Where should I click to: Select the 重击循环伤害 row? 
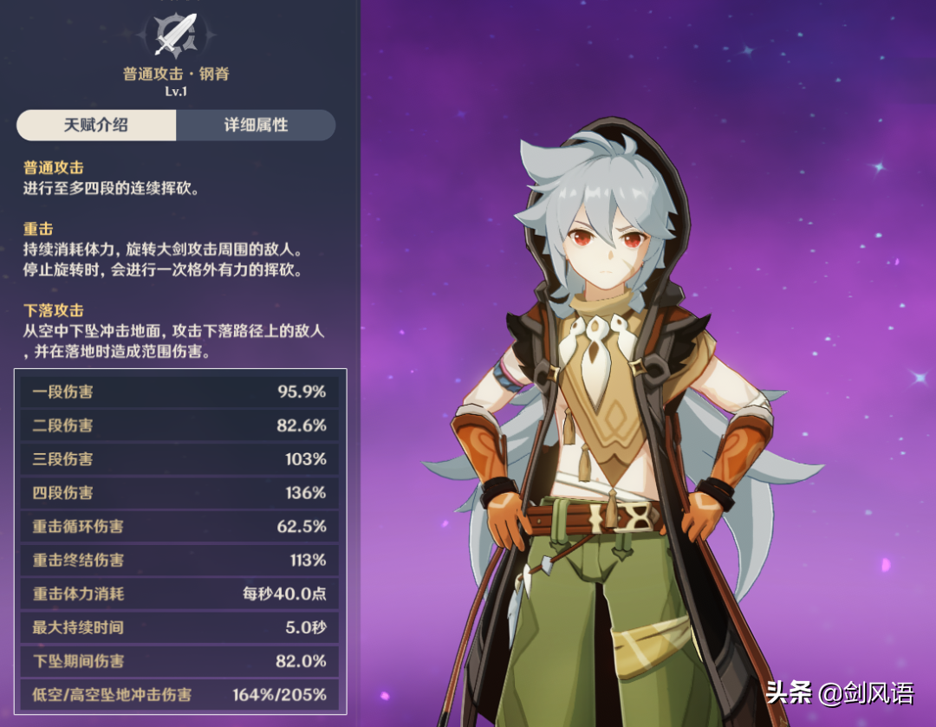(179, 527)
